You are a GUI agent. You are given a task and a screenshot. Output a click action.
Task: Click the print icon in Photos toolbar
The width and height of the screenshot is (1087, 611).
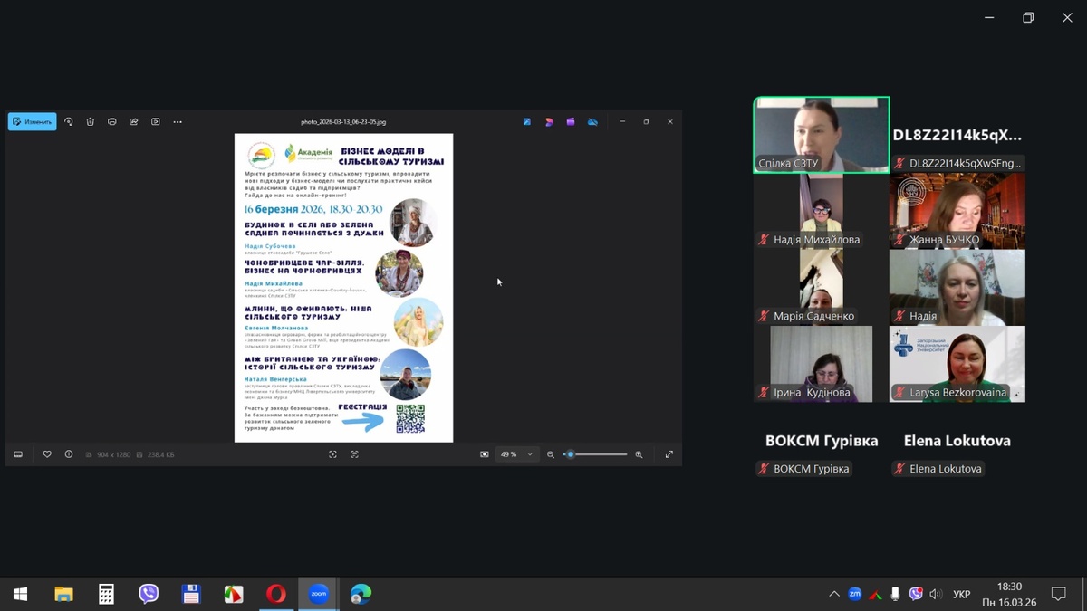point(112,121)
